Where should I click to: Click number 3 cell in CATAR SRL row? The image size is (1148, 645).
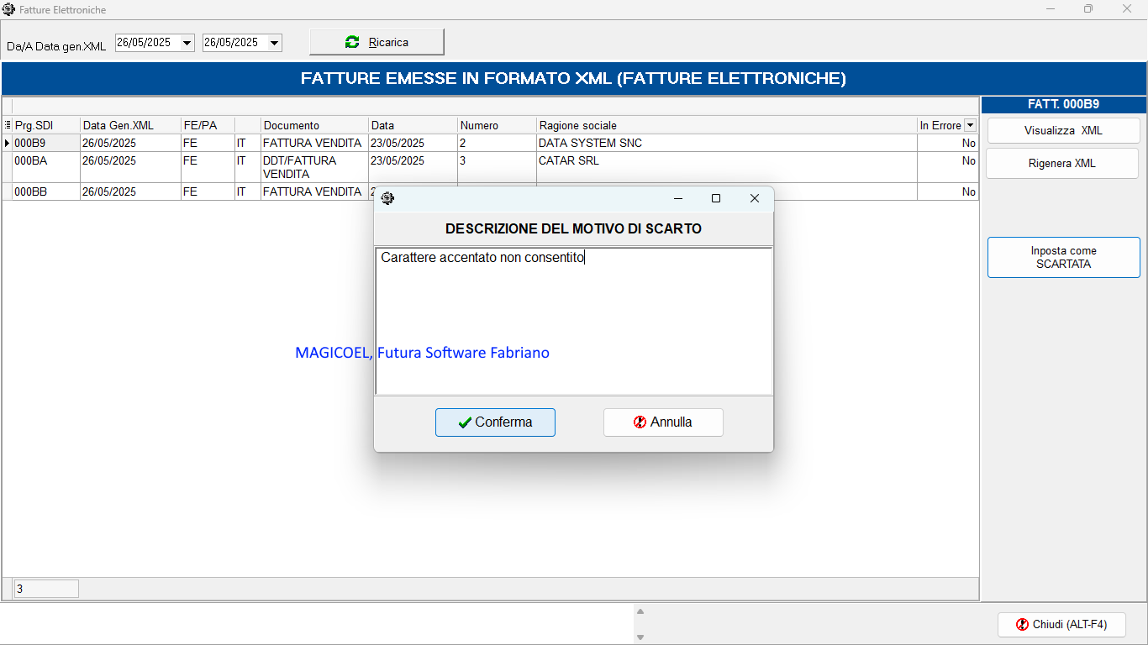[x=497, y=167]
